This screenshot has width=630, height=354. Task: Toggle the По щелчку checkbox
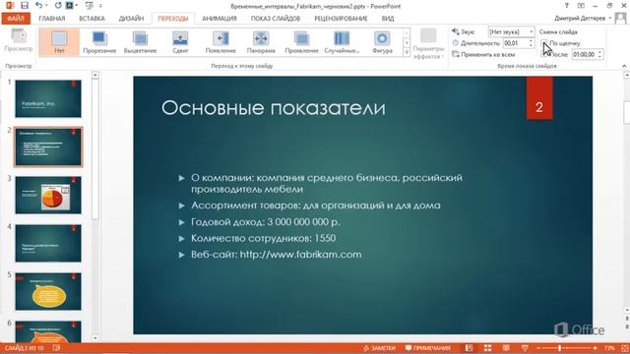tap(544, 43)
